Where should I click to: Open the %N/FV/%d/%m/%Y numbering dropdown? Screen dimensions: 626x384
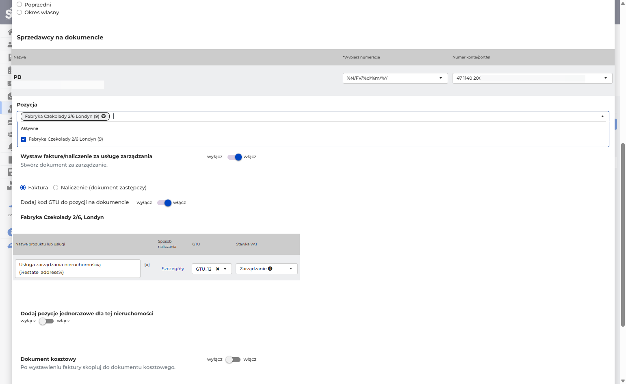(x=395, y=78)
